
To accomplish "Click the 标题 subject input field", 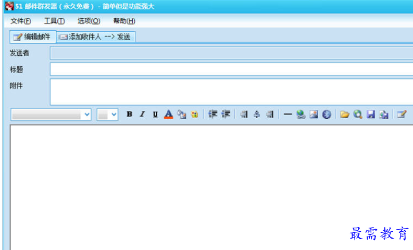I will click(x=231, y=69).
